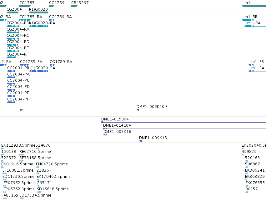Select the DME1-006K20.F feature label
Viewport: 266px width, 200px height.
pos(152,107)
